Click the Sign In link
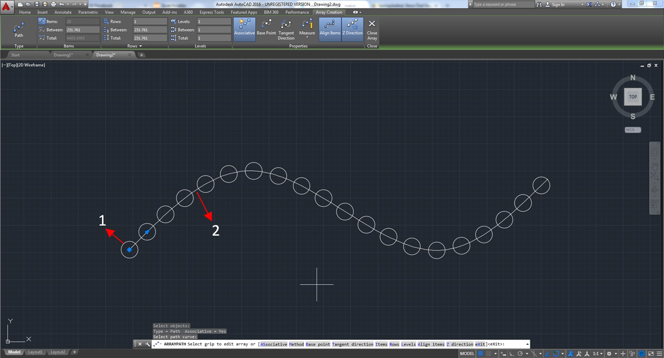The image size is (664, 358). coord(558,4)
